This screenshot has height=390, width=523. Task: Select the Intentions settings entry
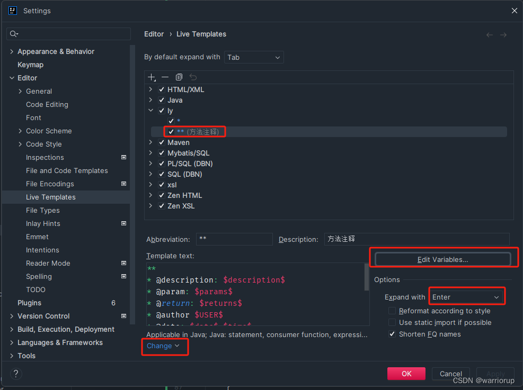click(42, 250)
